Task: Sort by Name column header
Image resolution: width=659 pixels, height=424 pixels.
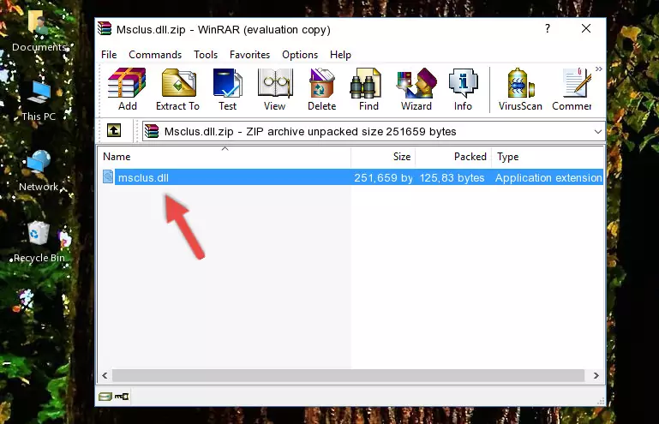Action: pos(225,157)
